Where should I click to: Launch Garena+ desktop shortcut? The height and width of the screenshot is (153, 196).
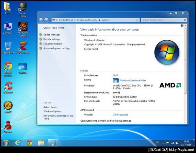click(x=8, y=127)
